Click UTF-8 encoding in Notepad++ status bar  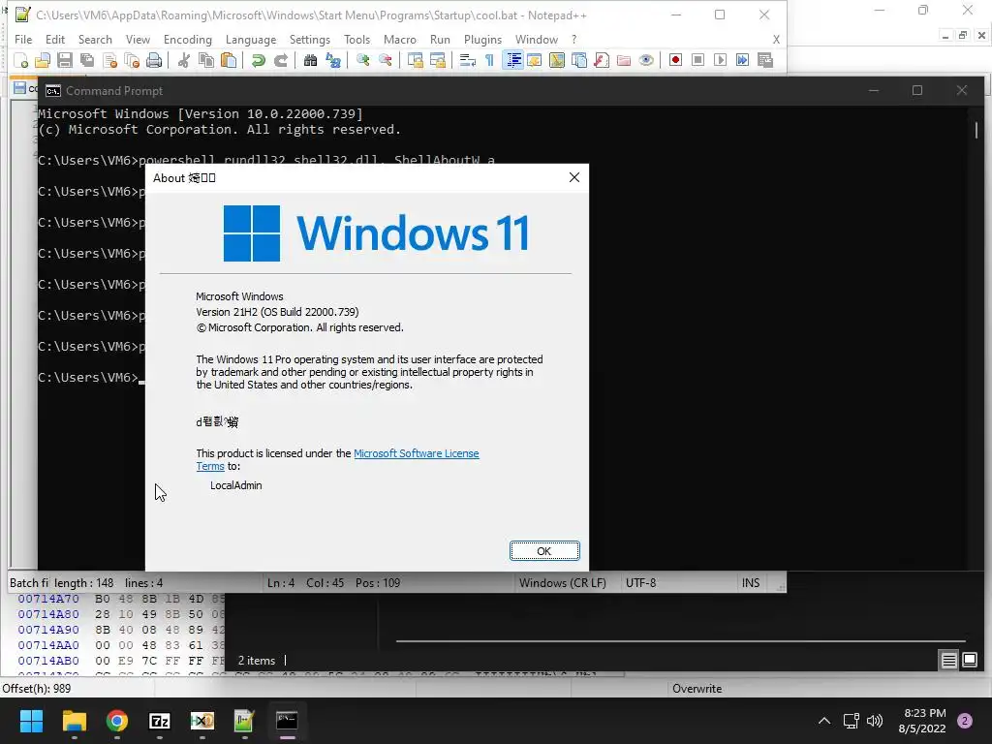pyautogui.click(x=640, y=582)
